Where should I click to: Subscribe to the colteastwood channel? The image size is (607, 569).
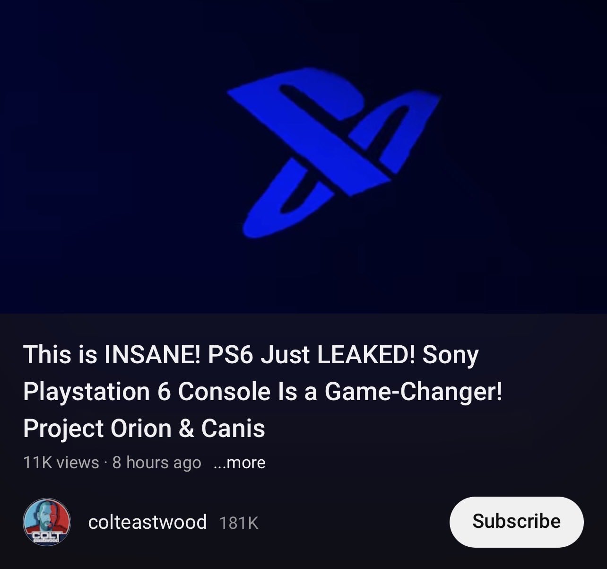[516, 522]
